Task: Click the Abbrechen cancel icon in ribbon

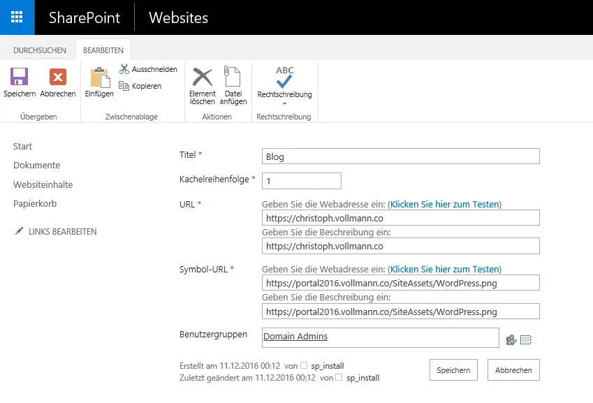Action: pos(58,77)
